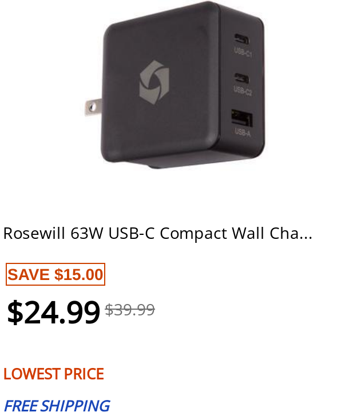Viewport: 349px width, 416px height.
Task: Click the SAVE $15.00 badge
Action: coord(55,274)
